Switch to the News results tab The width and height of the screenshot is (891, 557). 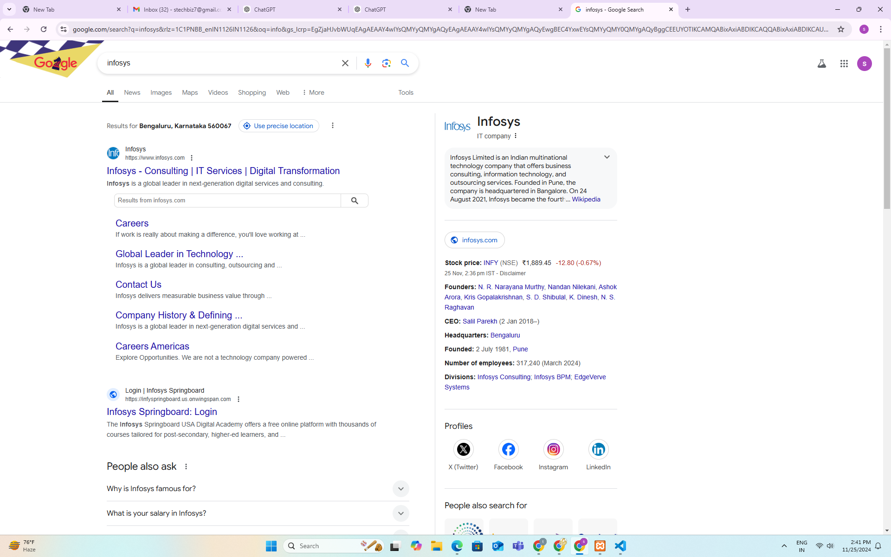tap(132, 92)
